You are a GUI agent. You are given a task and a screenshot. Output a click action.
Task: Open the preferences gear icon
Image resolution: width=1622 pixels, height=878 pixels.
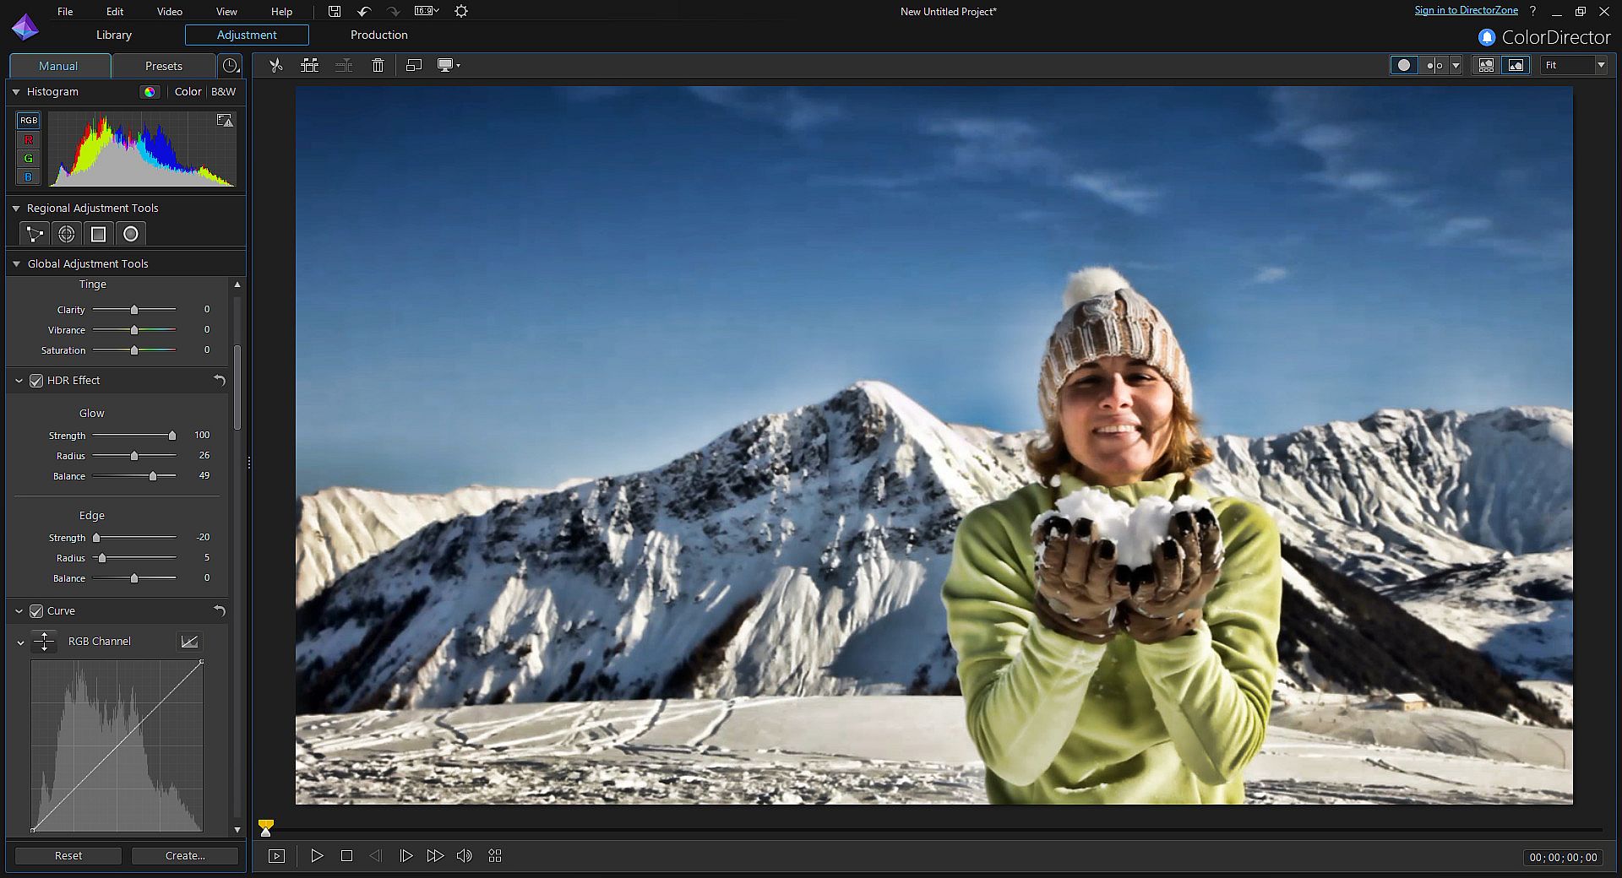coord(460,11)
